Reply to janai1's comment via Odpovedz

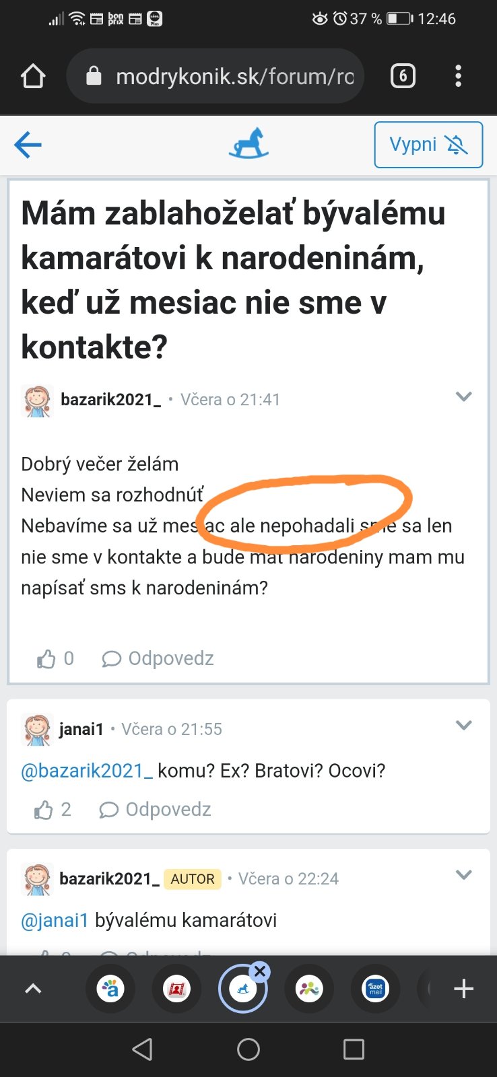(x=156, y=810)
